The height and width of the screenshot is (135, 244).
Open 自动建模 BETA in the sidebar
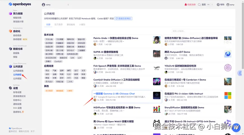[20, 39]
